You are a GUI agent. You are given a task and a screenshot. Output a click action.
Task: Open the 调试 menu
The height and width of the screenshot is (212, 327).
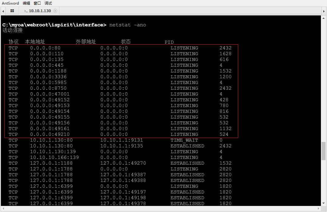click(48, 3)
